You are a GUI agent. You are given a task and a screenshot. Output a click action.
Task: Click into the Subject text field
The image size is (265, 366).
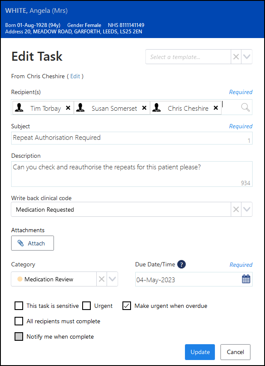128,138
